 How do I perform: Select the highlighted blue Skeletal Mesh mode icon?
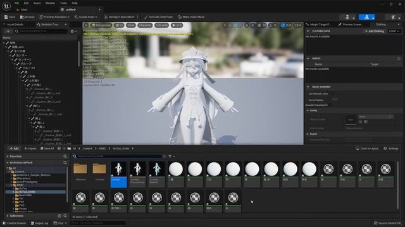tap(366, 17)
